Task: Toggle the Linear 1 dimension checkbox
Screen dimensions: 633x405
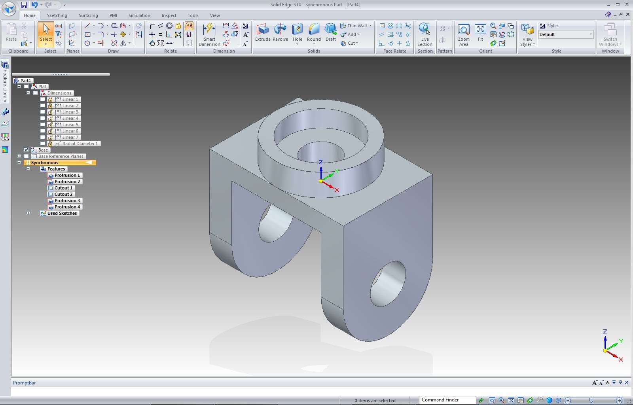Action: point(43,99)
